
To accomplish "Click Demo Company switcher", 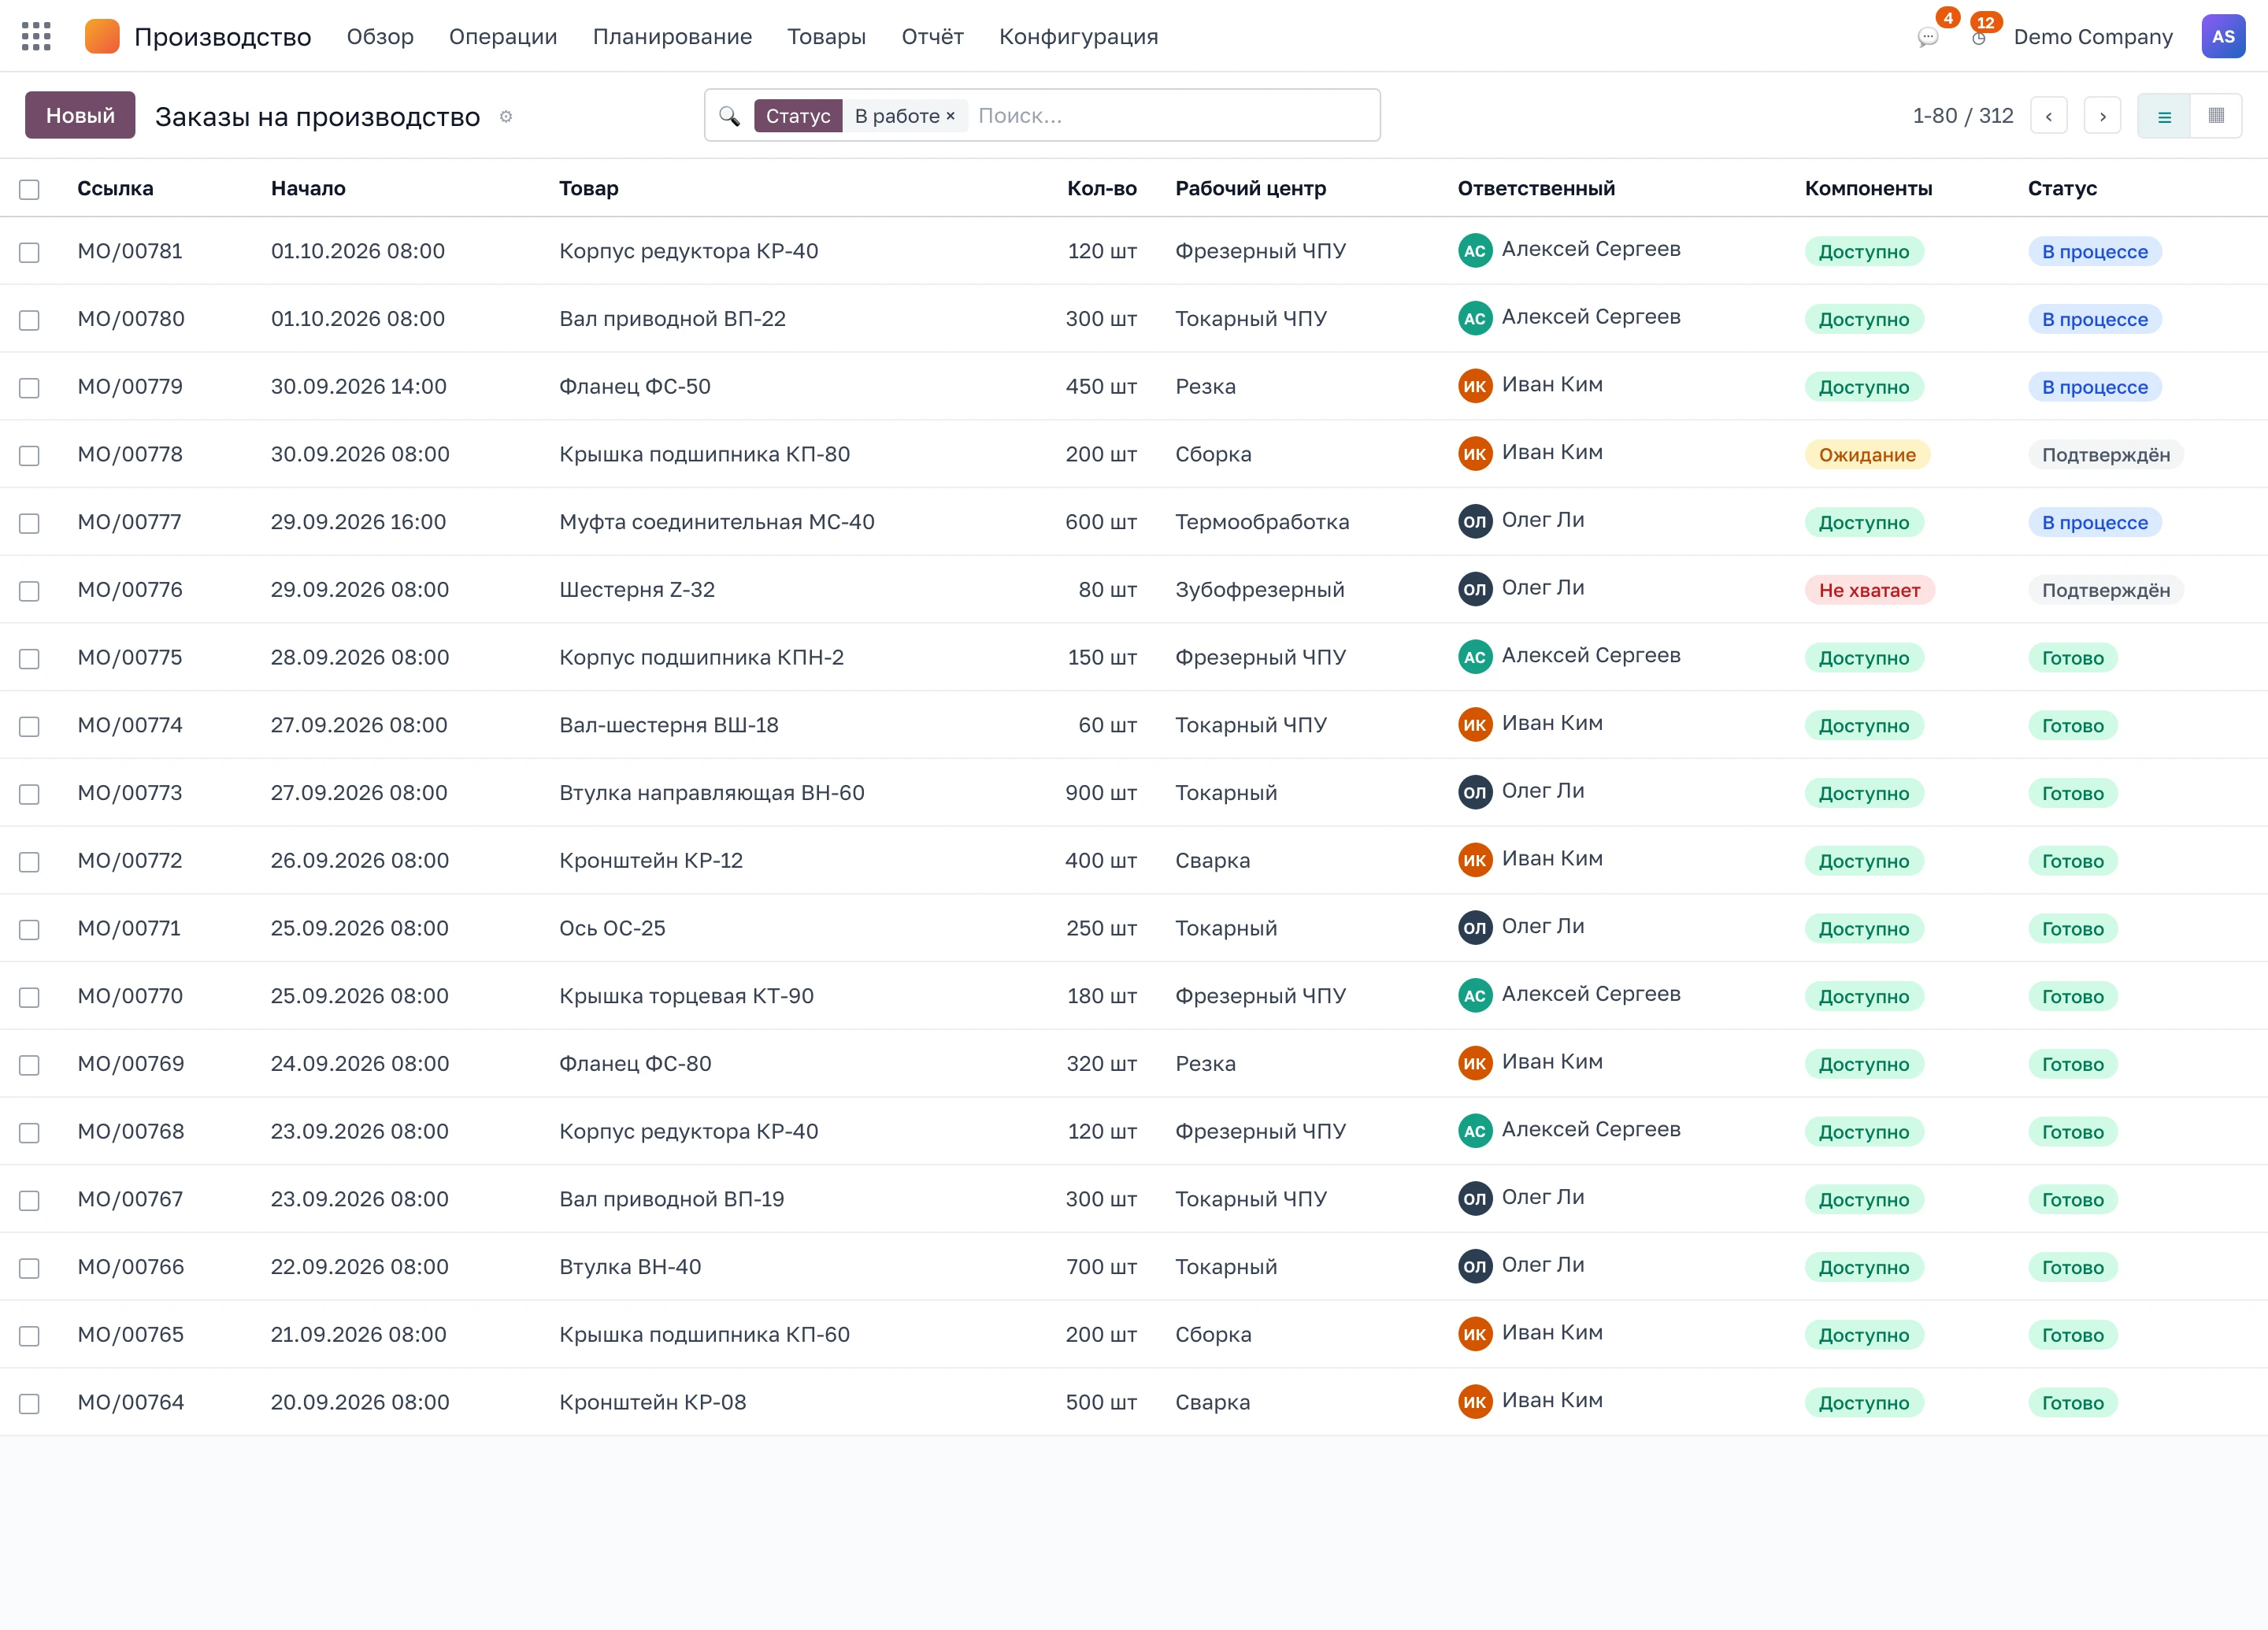I will click(2093, 37).
